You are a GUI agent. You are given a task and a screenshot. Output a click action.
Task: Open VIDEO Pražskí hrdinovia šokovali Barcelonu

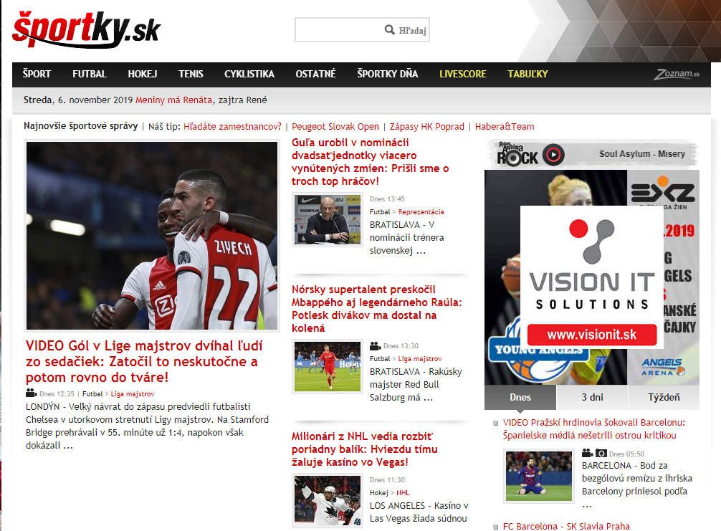click(594, 429)
